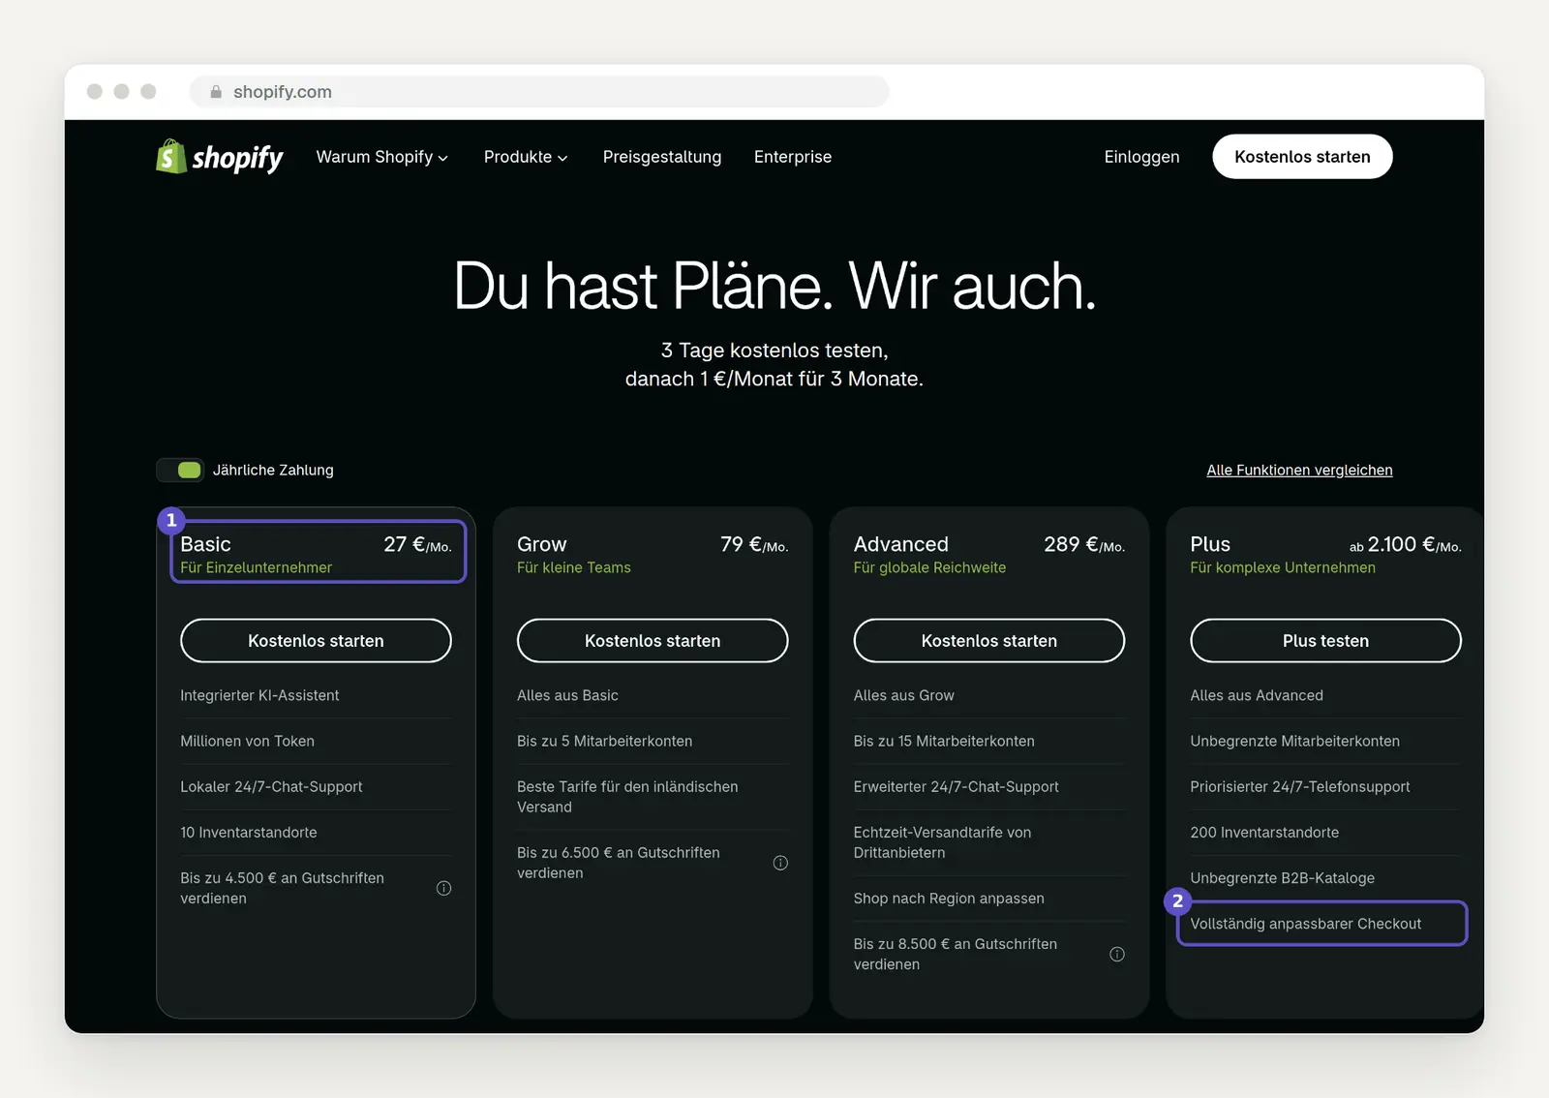
Task: Go to Enterprise in the navigation
Action: pos(793,157)
